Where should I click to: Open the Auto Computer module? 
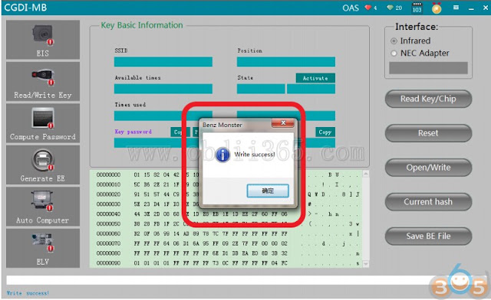[x=43, y=207]
